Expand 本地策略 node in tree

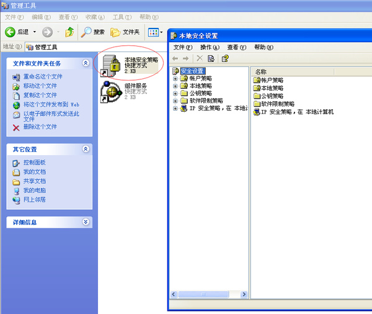click(x=175, y=86)
